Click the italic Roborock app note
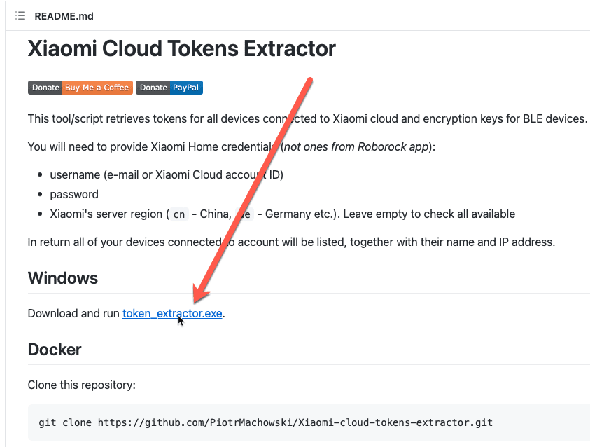Screen dimensions: 590x447 coord(358,147)
